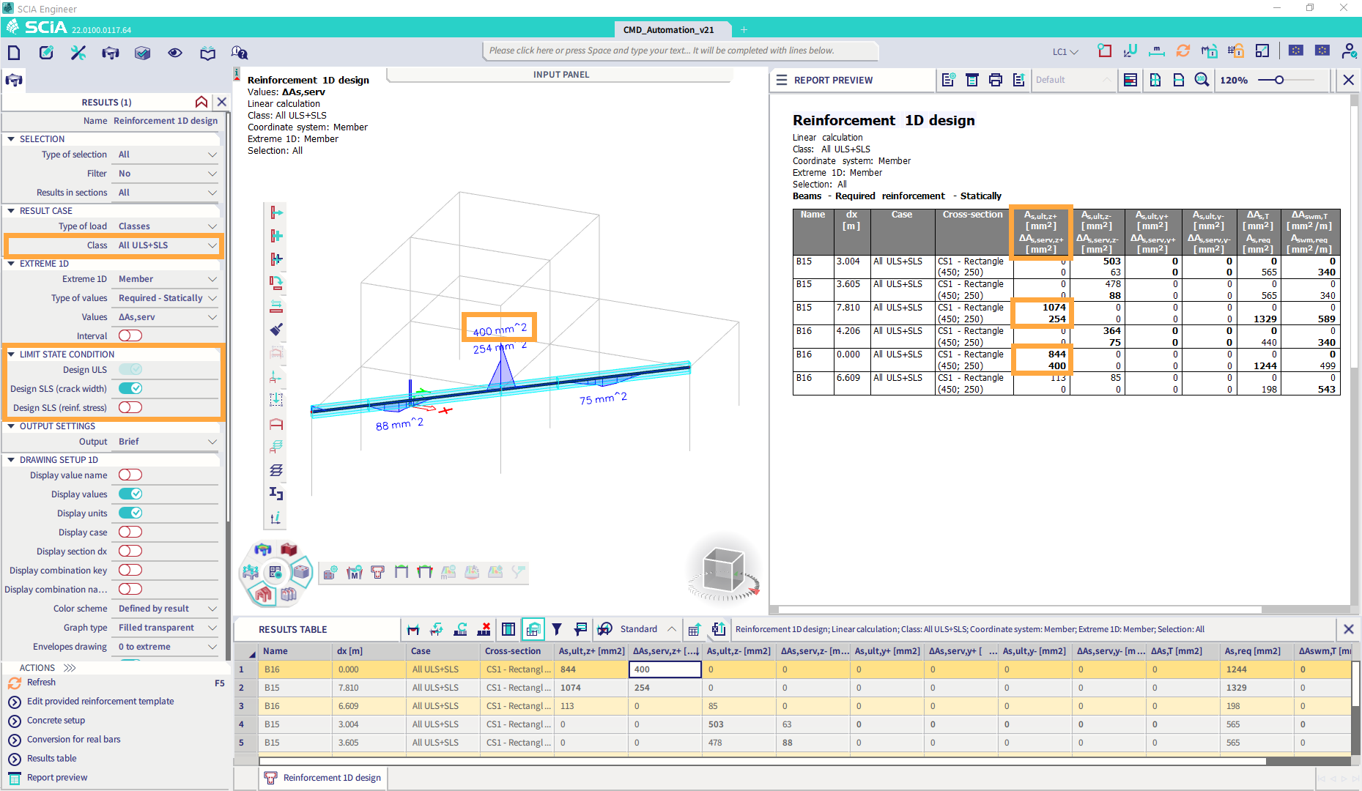This screenshot has height=791, width=1362.
Task: Click the Refresh action
Action: click(41, 682)
